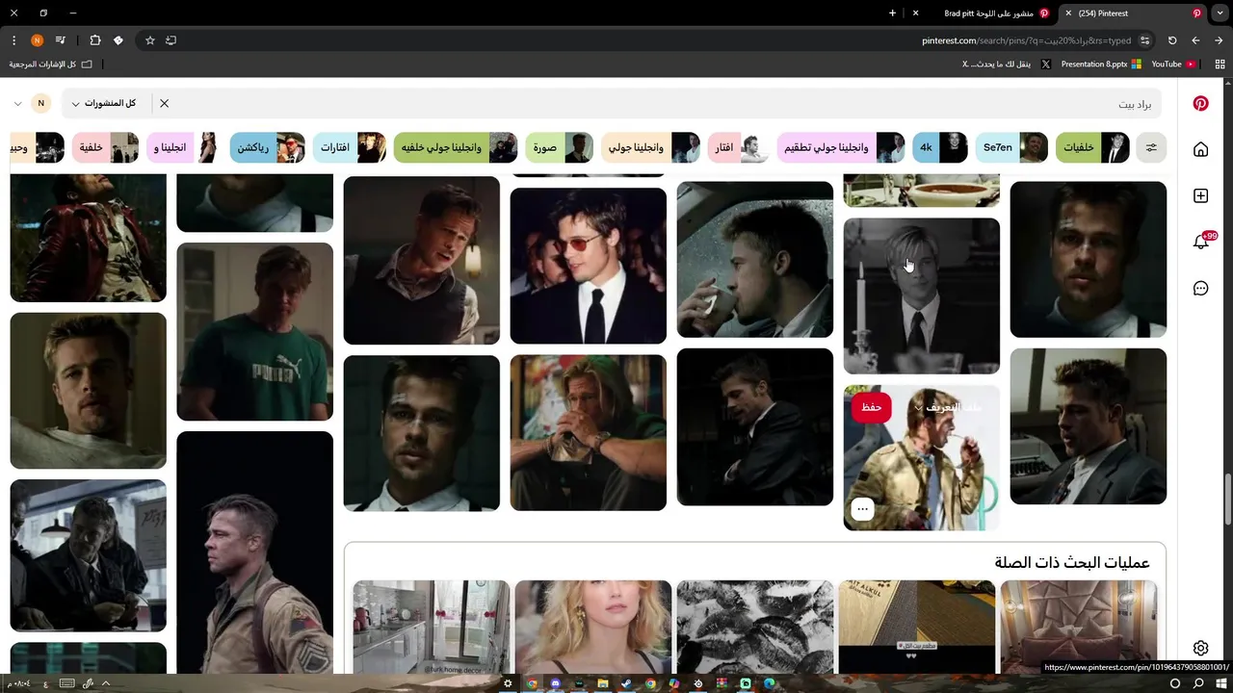Bookmark this page with star icon
Screen dimensions: 1233x693
150,40
